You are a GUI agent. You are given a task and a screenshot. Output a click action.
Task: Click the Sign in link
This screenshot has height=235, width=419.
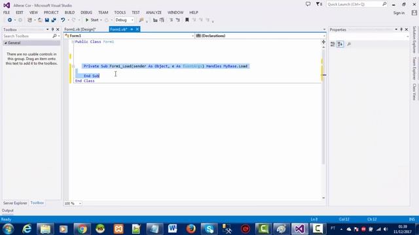[x=399, y=13]
